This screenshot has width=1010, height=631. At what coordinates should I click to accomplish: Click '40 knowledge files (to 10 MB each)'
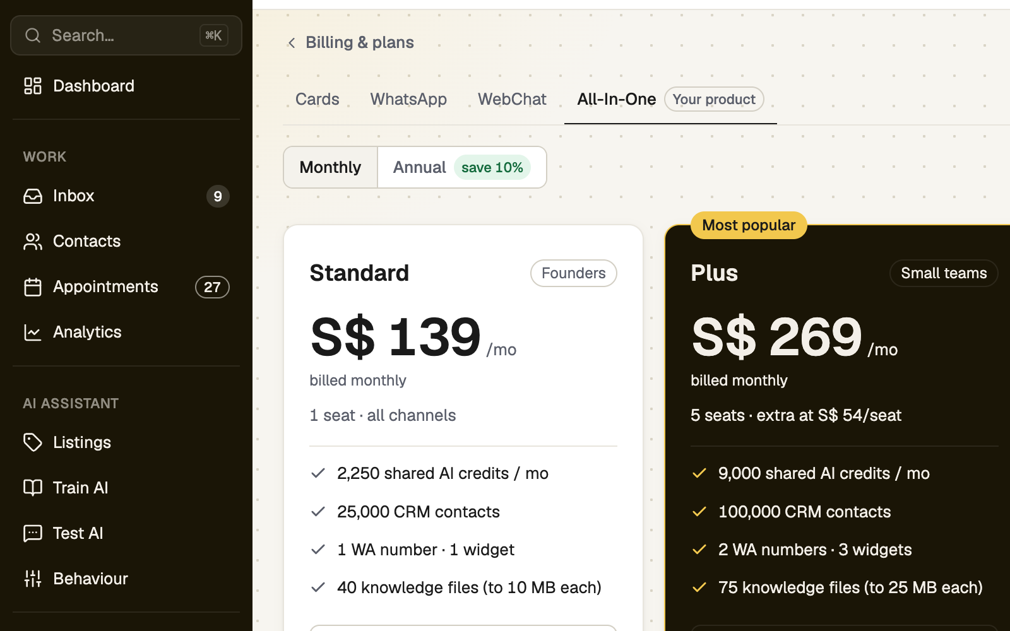tap(469, 587)
